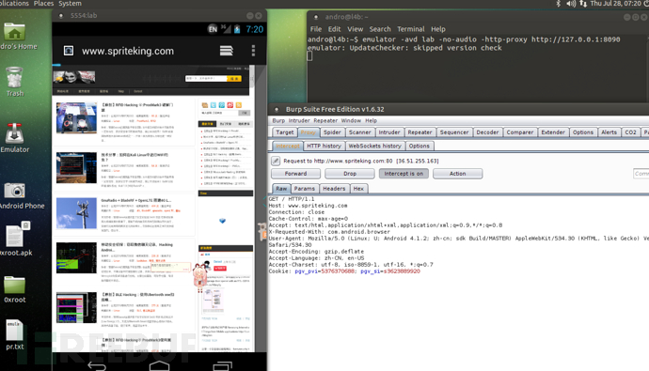
Task: Open the HTTP history sub-tab
Action: tap(324, 146)
